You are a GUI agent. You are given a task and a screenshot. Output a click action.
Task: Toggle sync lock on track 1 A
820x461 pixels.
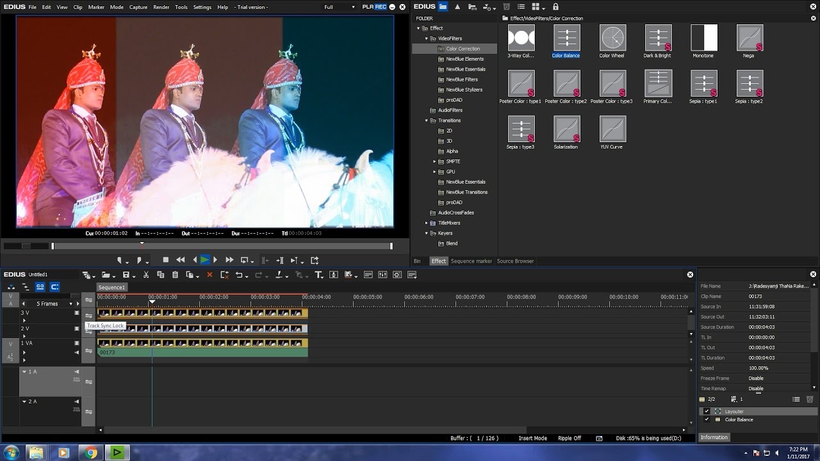point(89,382)
